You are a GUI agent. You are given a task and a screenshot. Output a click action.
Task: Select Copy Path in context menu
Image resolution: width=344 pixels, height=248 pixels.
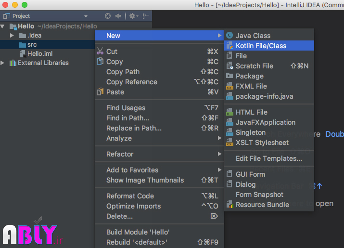160,72
